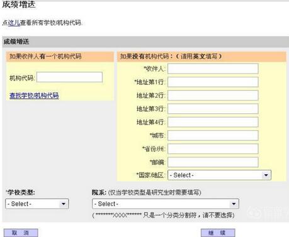Click the 收件人 input field
Screen dimensions: 289x237
pos(213,69)
